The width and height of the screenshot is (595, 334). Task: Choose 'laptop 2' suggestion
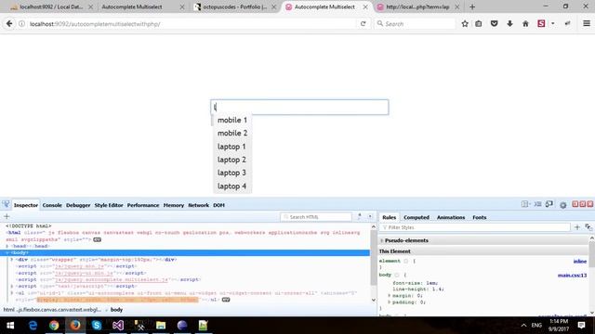[x=232, y=160]
